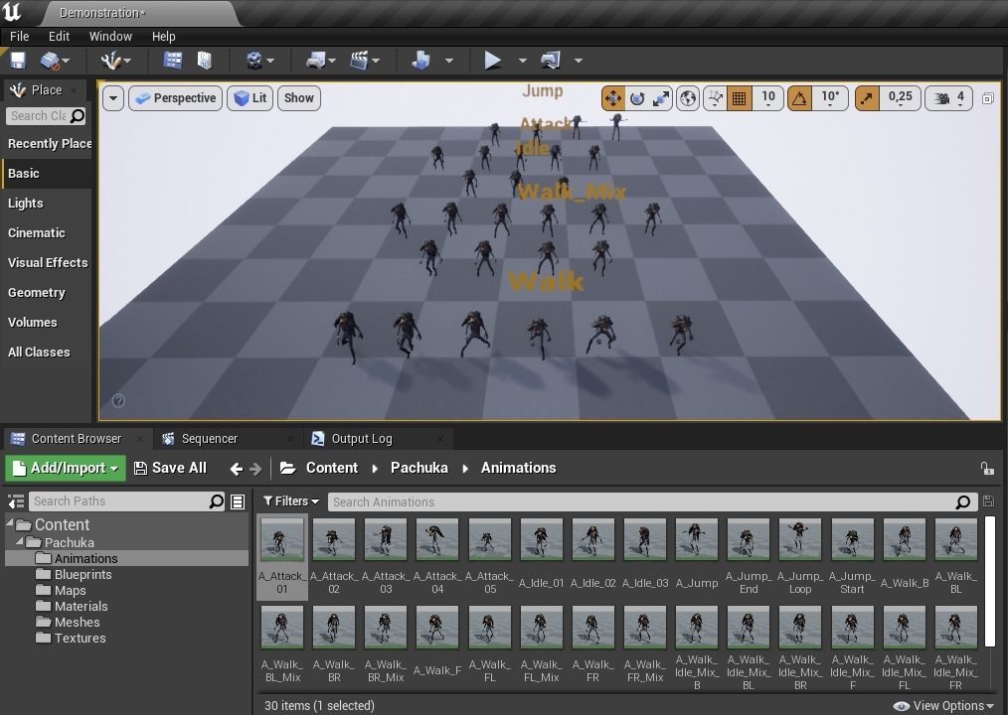1008x715 pixels.
Task: Click the Search Animations field
Action: point(652,502)
